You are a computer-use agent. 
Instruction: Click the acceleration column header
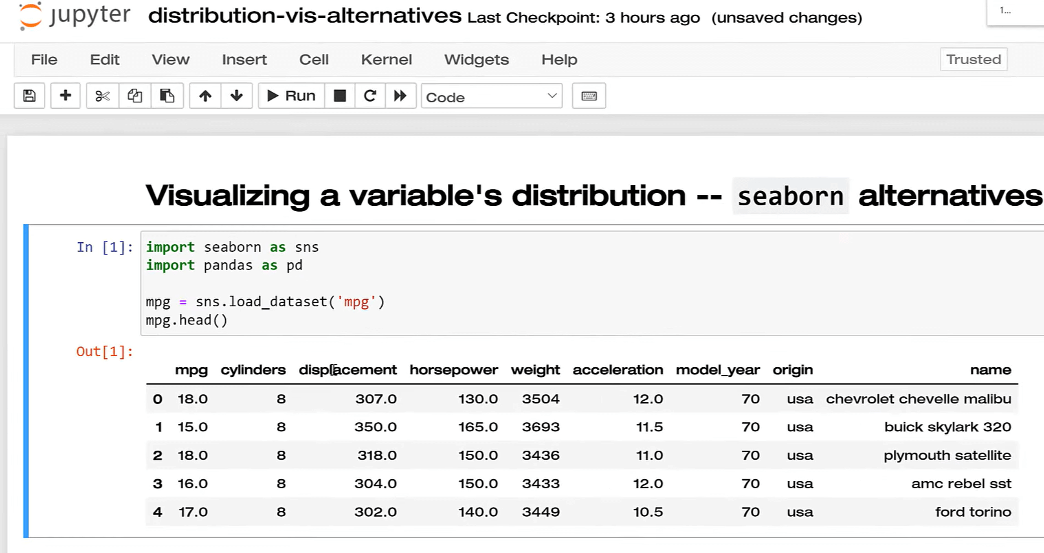click(617, 370)
